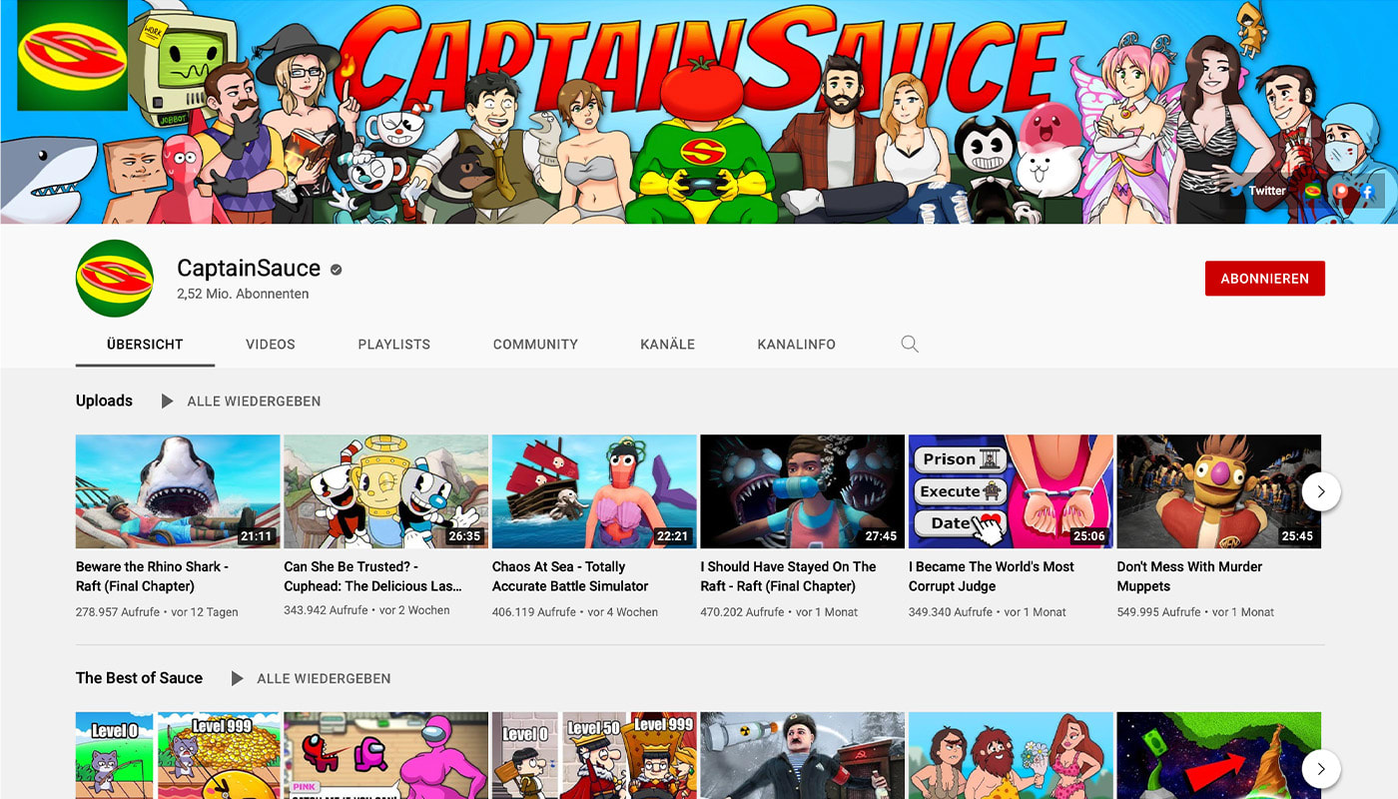1398x799 pixels.
Task: Switch to the VIDEOS tab
Action: (271, 345)
